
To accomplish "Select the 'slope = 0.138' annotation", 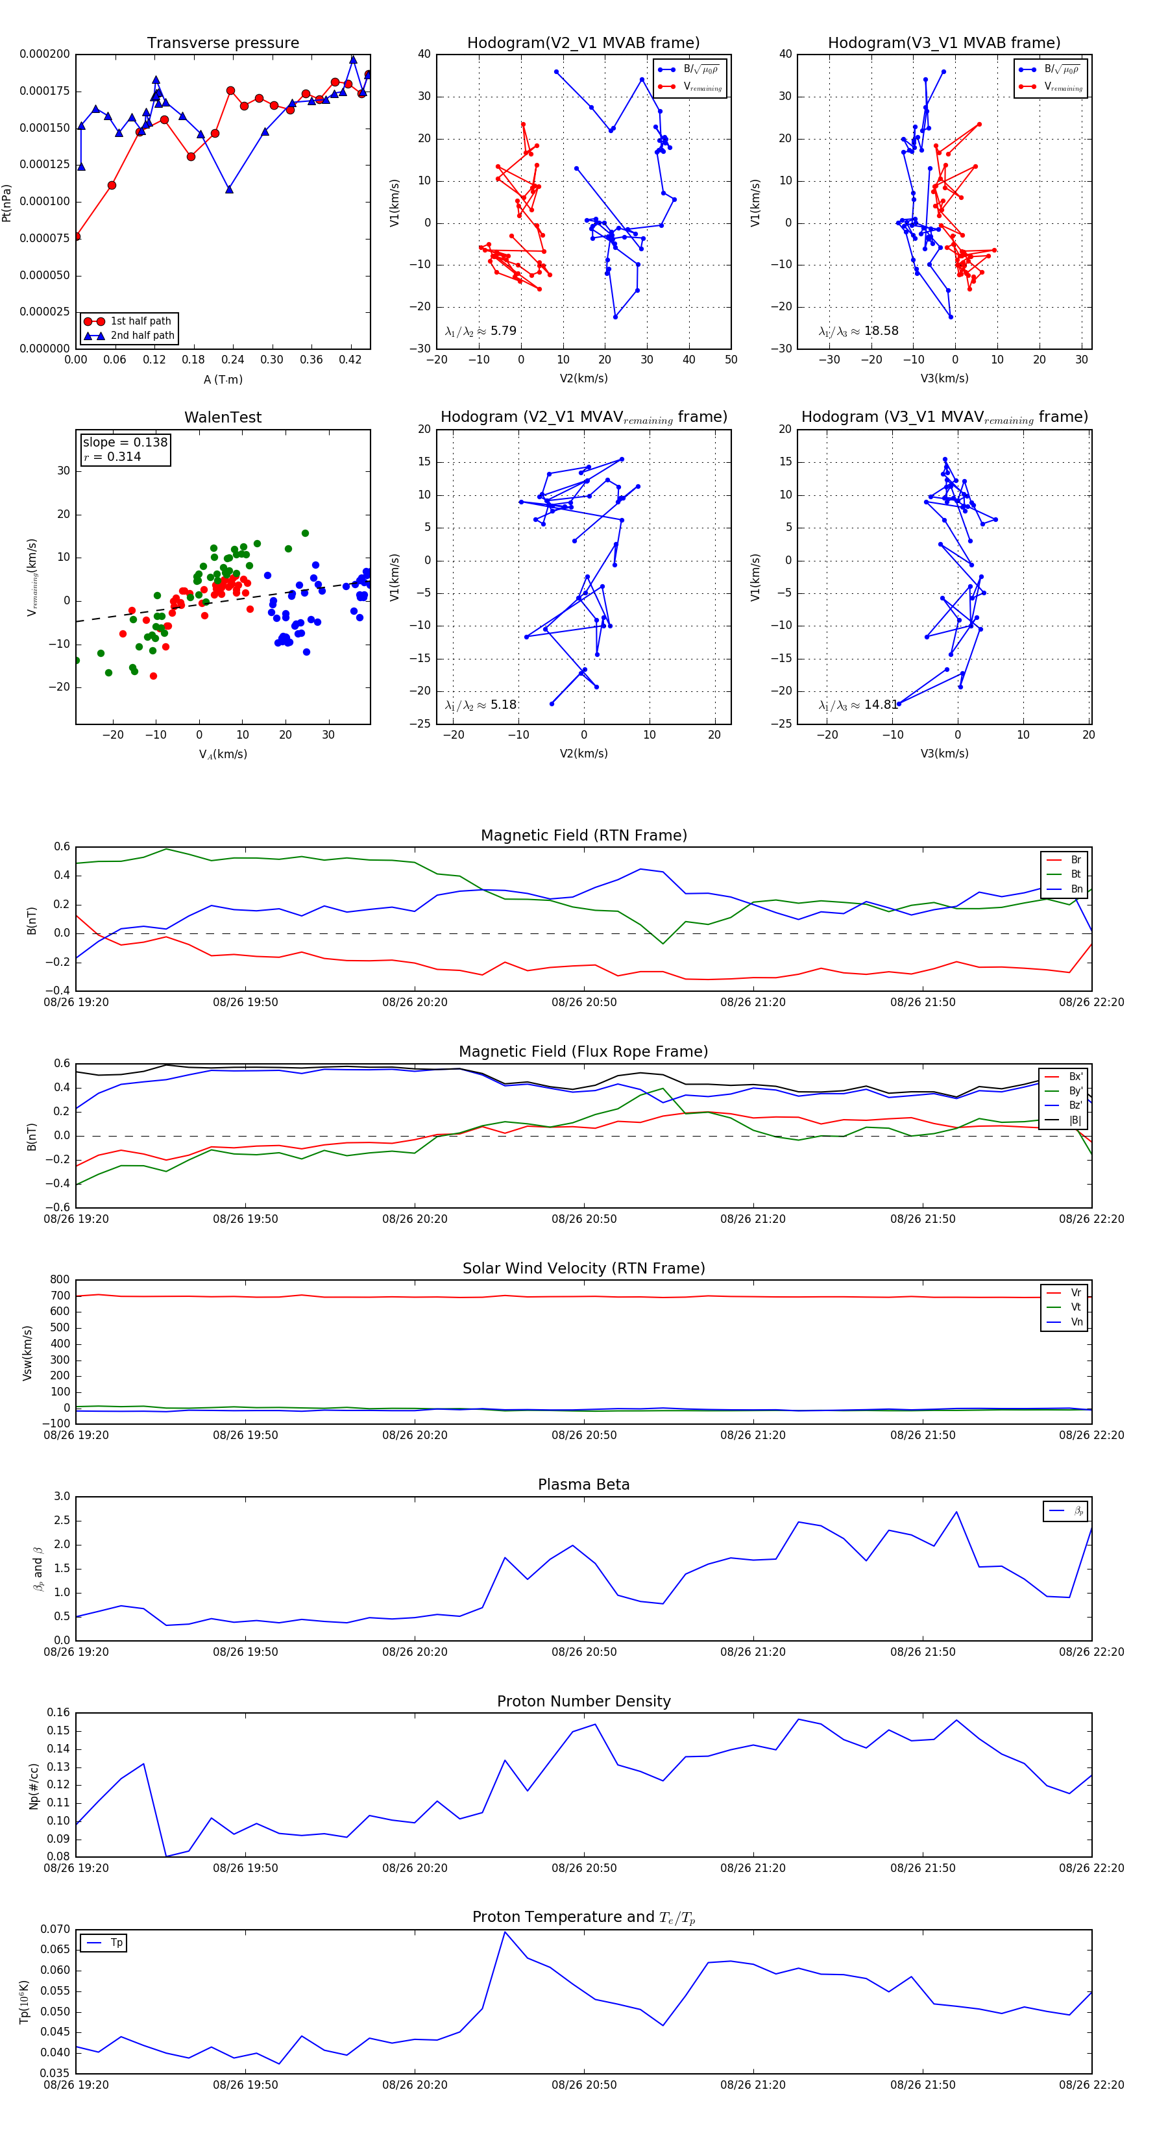I will tap(125, 443).
